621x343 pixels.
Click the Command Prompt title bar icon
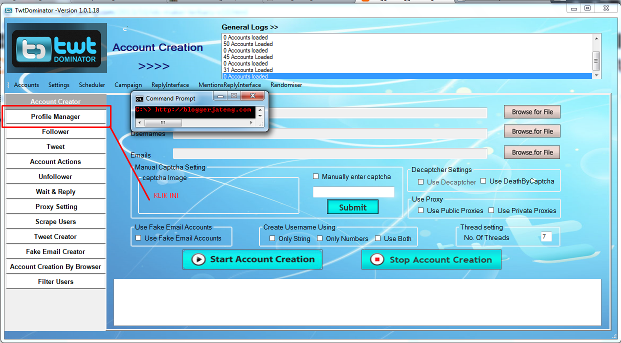tap(139, 98)
